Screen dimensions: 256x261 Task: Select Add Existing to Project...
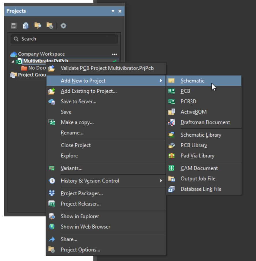[x=106, y=91]
